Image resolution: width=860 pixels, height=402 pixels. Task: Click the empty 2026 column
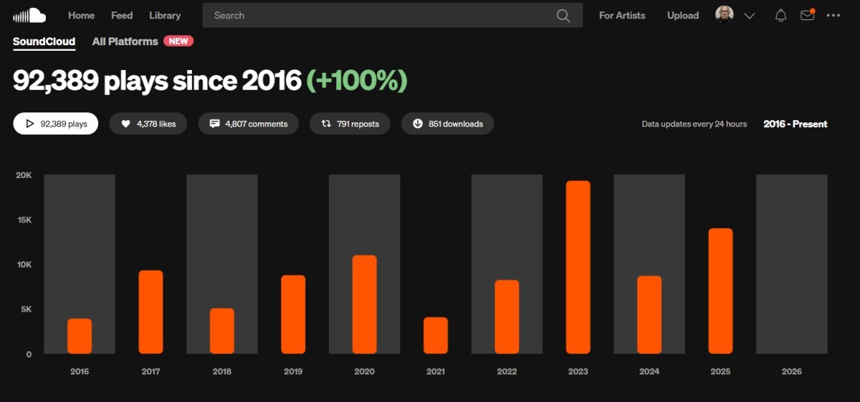tap(792, 264)
